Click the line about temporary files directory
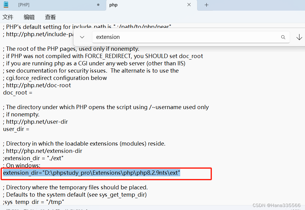 coord(75,188)
